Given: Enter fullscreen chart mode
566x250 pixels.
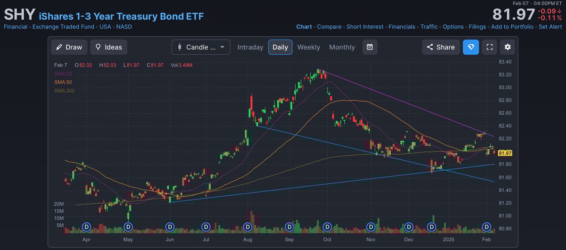Looking at the screenshot, I should [x=490, y=47].
